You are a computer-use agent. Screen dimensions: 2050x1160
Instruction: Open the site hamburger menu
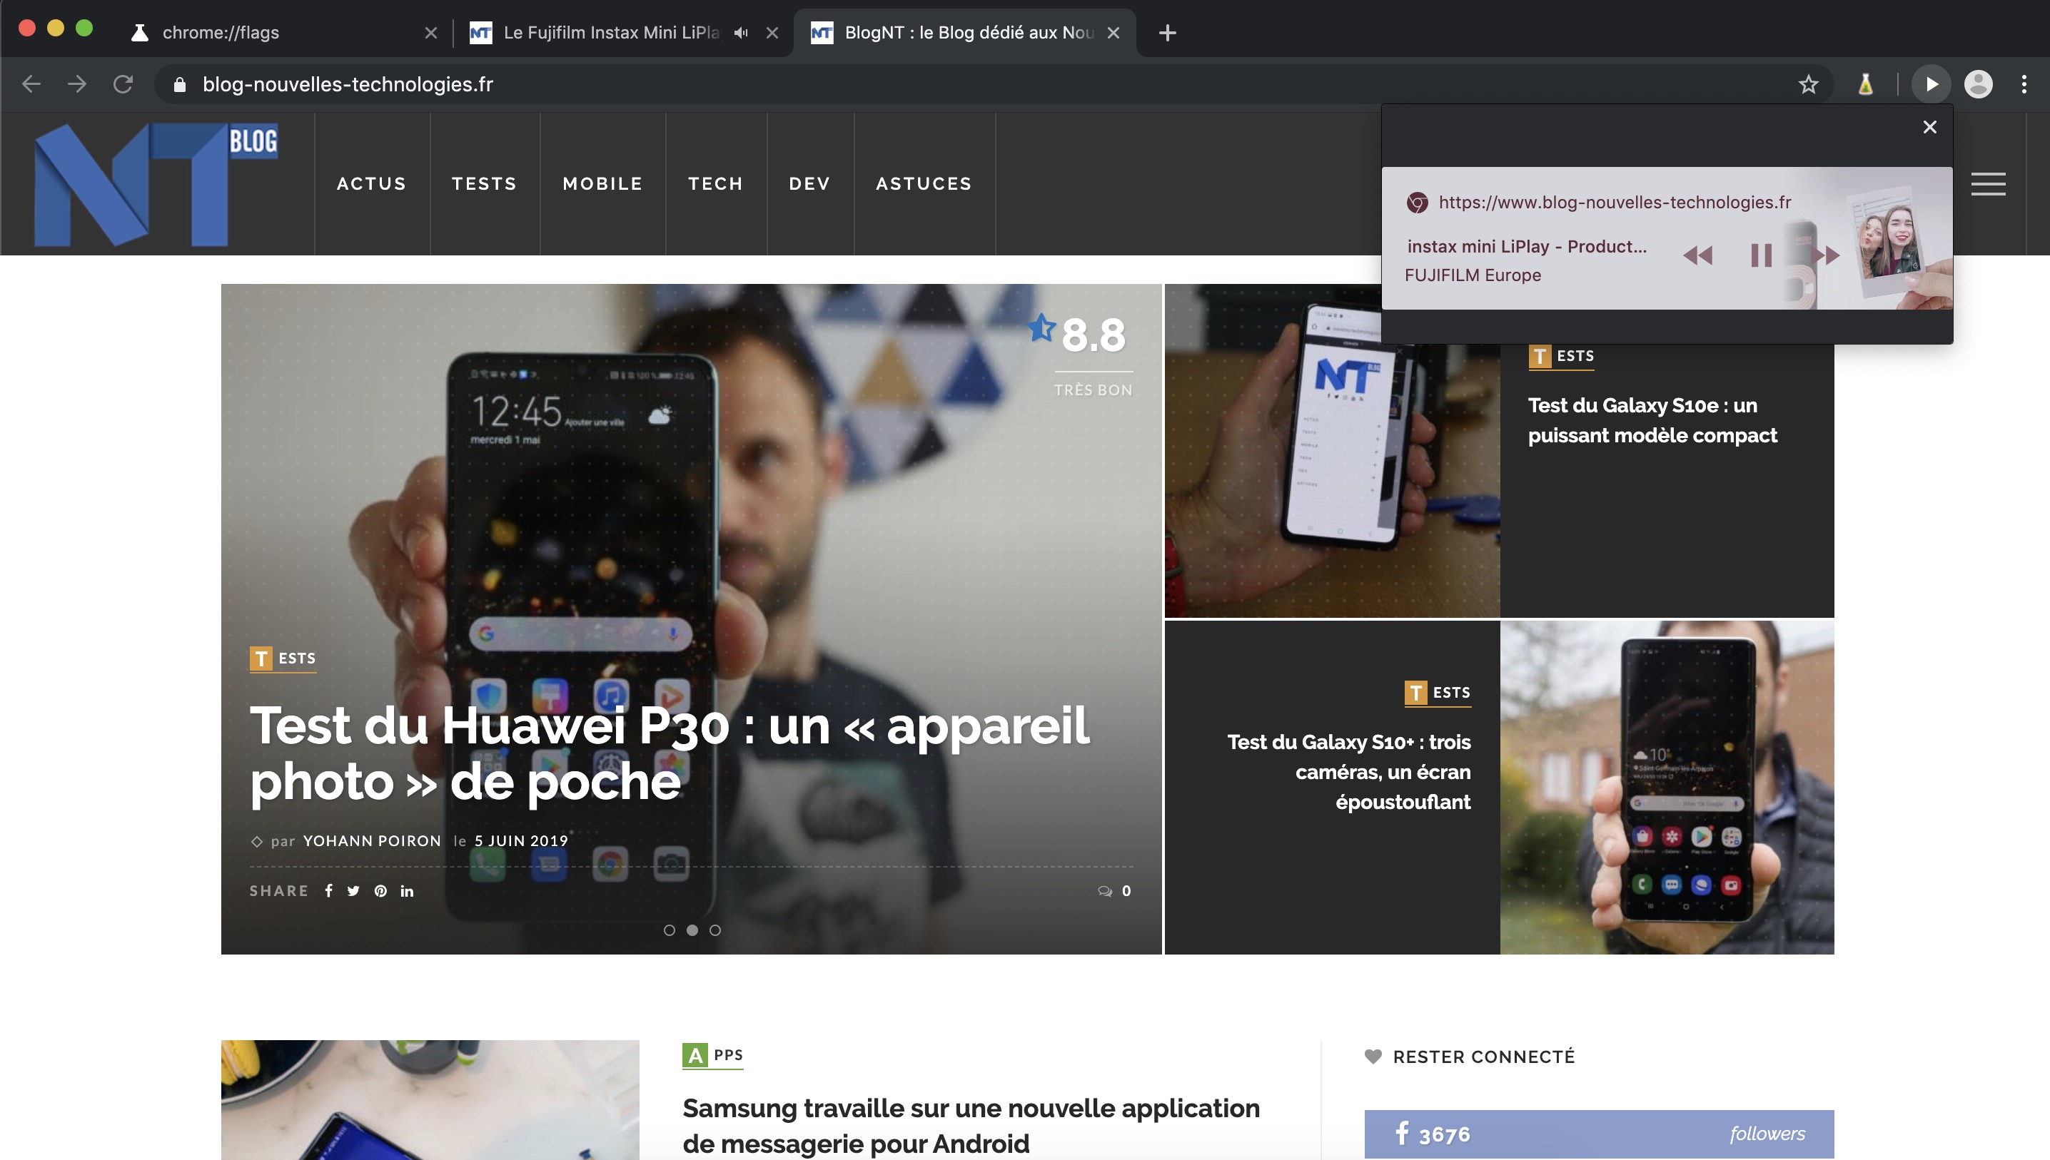[x=1988, y=184]
